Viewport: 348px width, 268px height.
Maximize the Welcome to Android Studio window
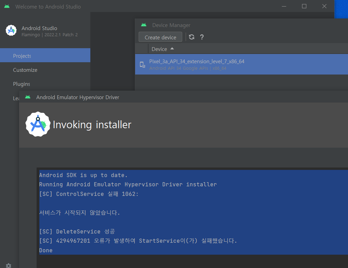(304, 6)
